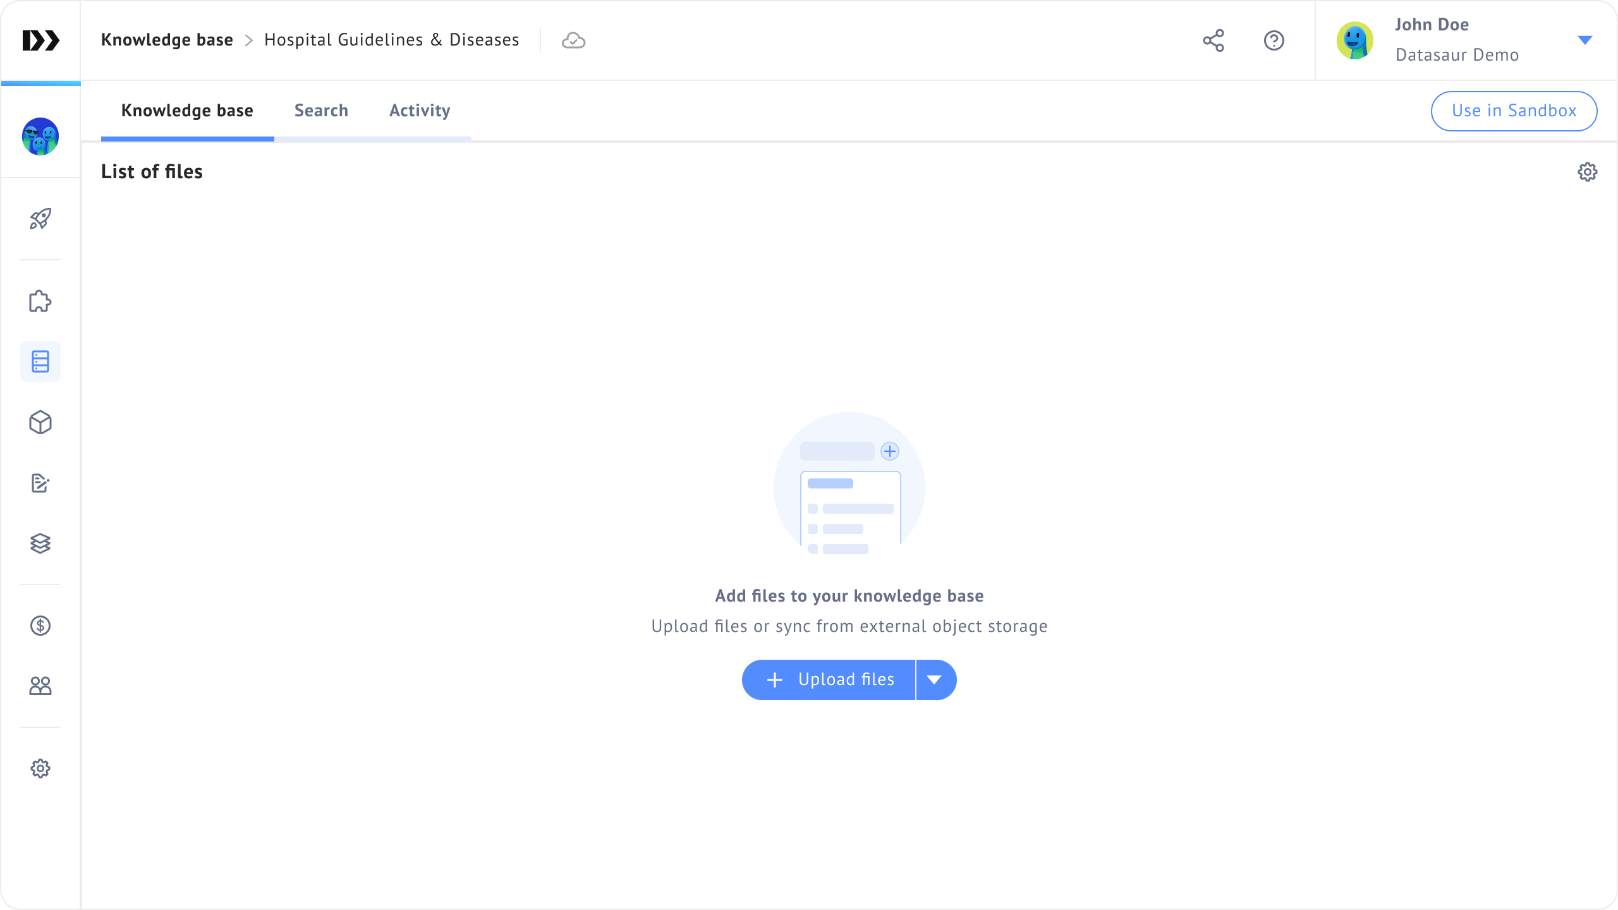This screenshot has height=910, width=1618.
Task: Select the knowledge base server icon
Action: tap(40, 361)
